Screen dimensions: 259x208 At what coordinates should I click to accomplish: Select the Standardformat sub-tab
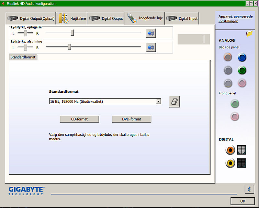(23, 57)
